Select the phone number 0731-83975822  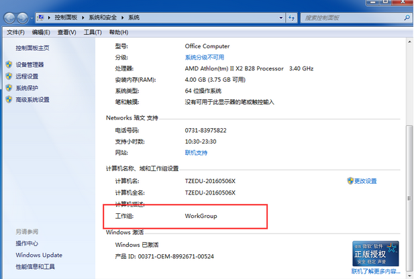206,130
